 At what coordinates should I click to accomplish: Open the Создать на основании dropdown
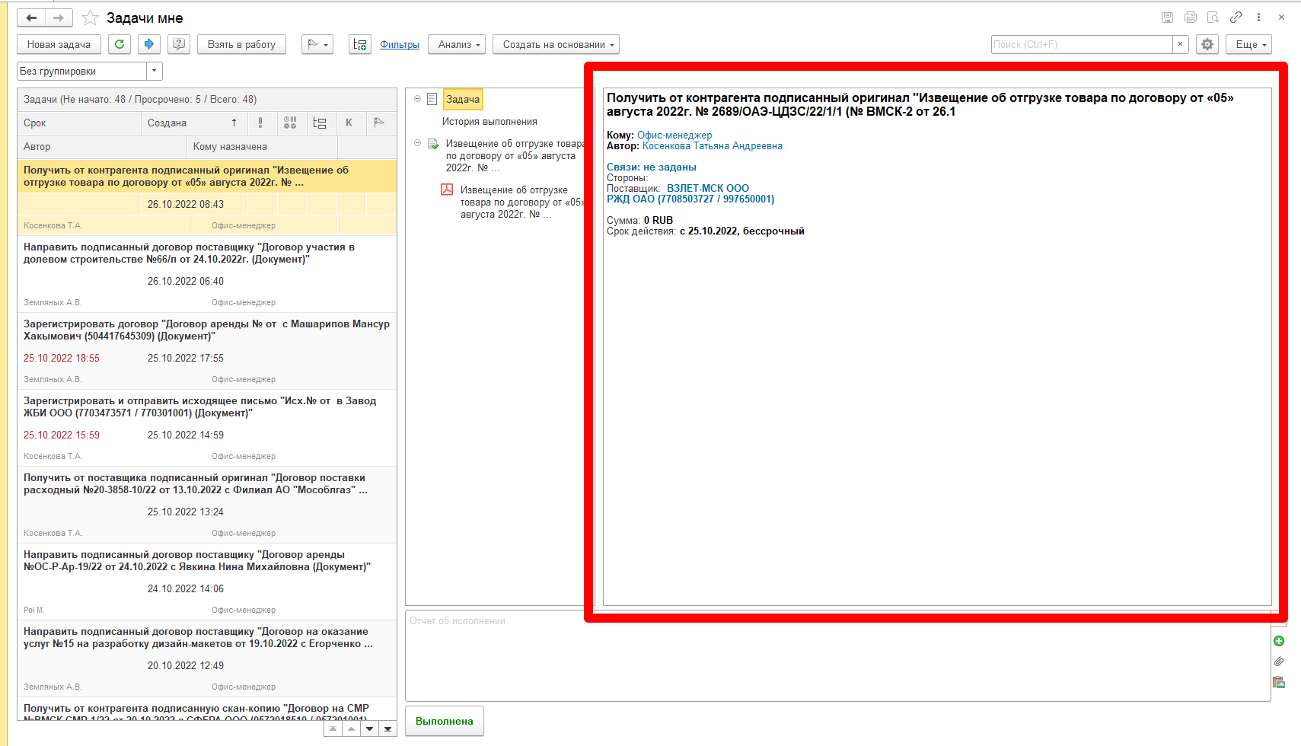[556, 44]
